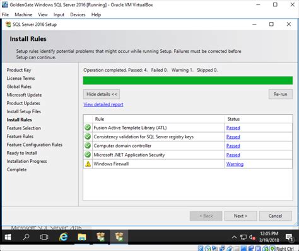Image resolution: width=299 pixels, height=251 pixels.
Task: Click Right Ctrl host key indicator
Action: [285, 248]
